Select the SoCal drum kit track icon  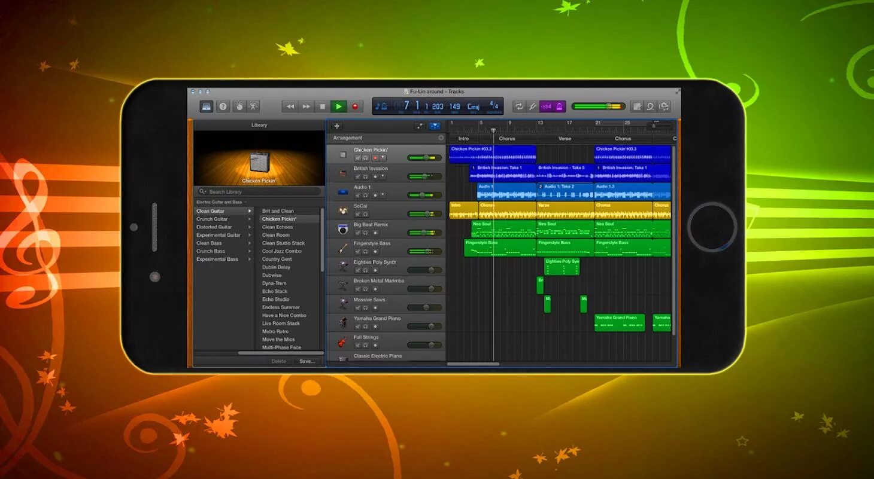343,210
